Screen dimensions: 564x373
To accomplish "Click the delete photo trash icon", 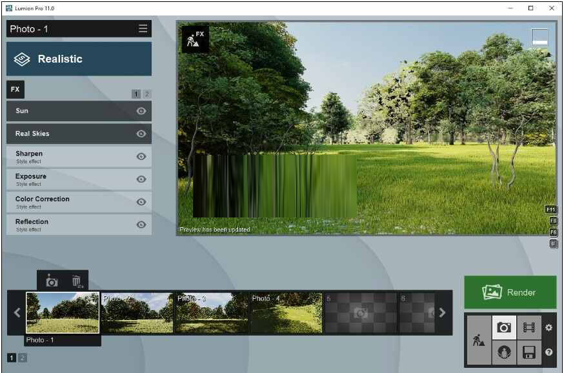I will pyautogui.click(x=77, y=281).
